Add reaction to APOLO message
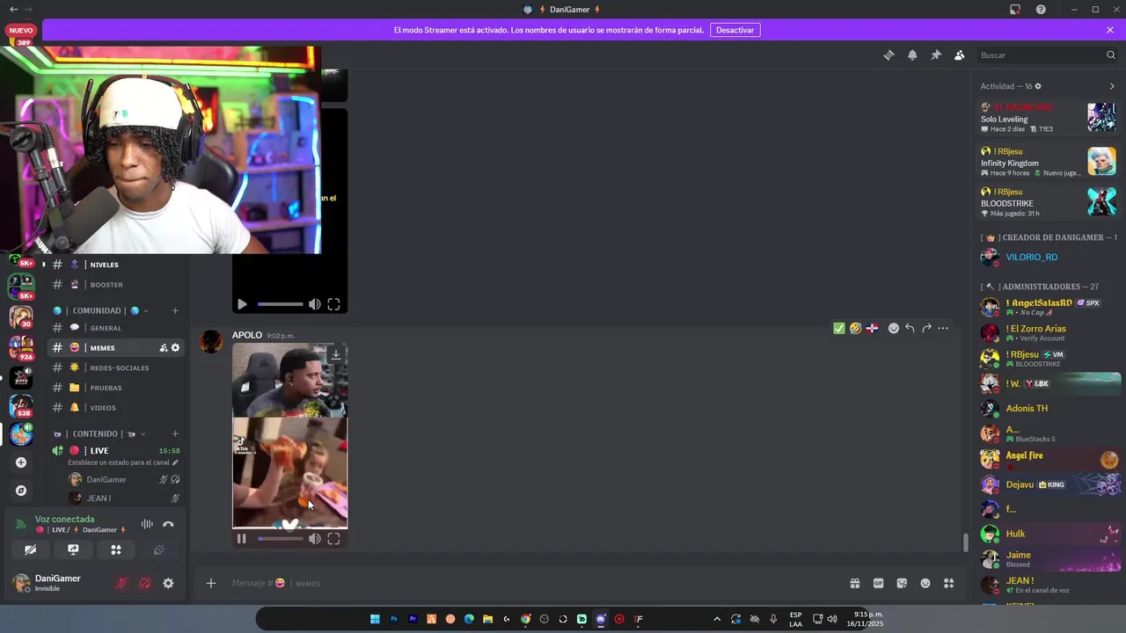The height and width of the screenshot is (633, 1126). pyautogui.click(x=893, y=328)
